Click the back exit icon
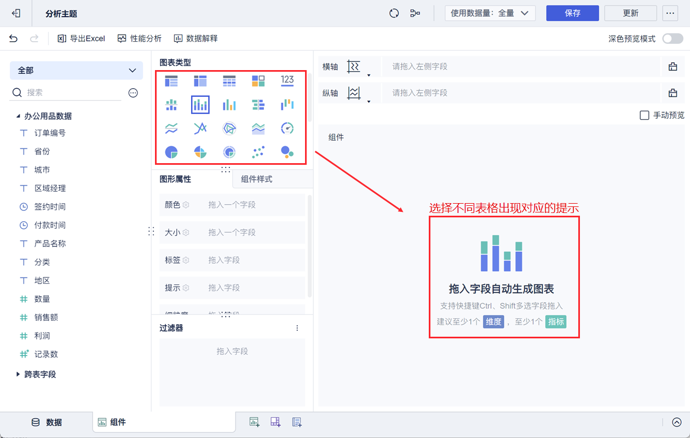 tap(16, 13)
